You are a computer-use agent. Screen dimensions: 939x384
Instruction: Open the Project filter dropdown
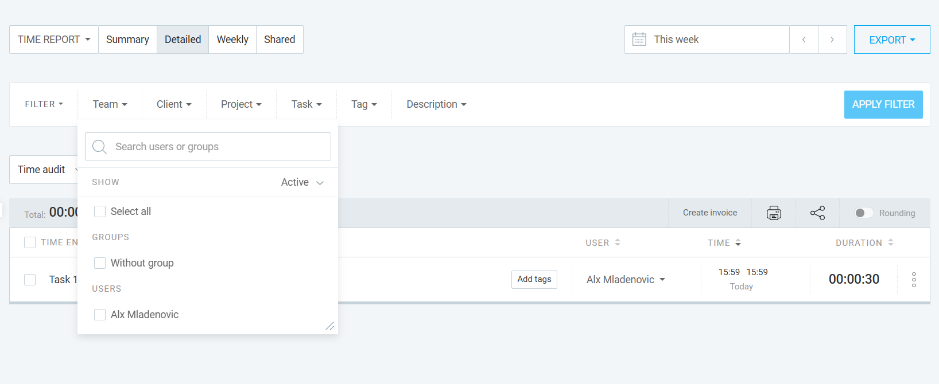[241, 104]
